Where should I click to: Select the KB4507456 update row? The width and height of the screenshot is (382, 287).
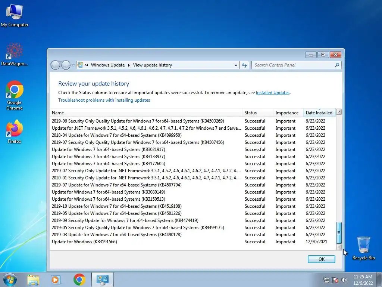coord(192,142)
